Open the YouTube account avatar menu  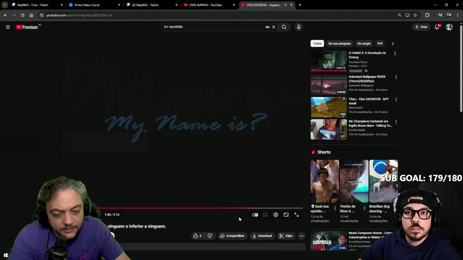point(449,27)
